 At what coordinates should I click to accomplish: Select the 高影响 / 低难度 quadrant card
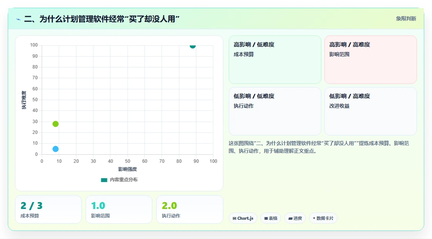275,60
